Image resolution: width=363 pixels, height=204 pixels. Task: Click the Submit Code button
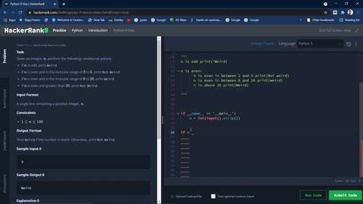tap(345, 195)
